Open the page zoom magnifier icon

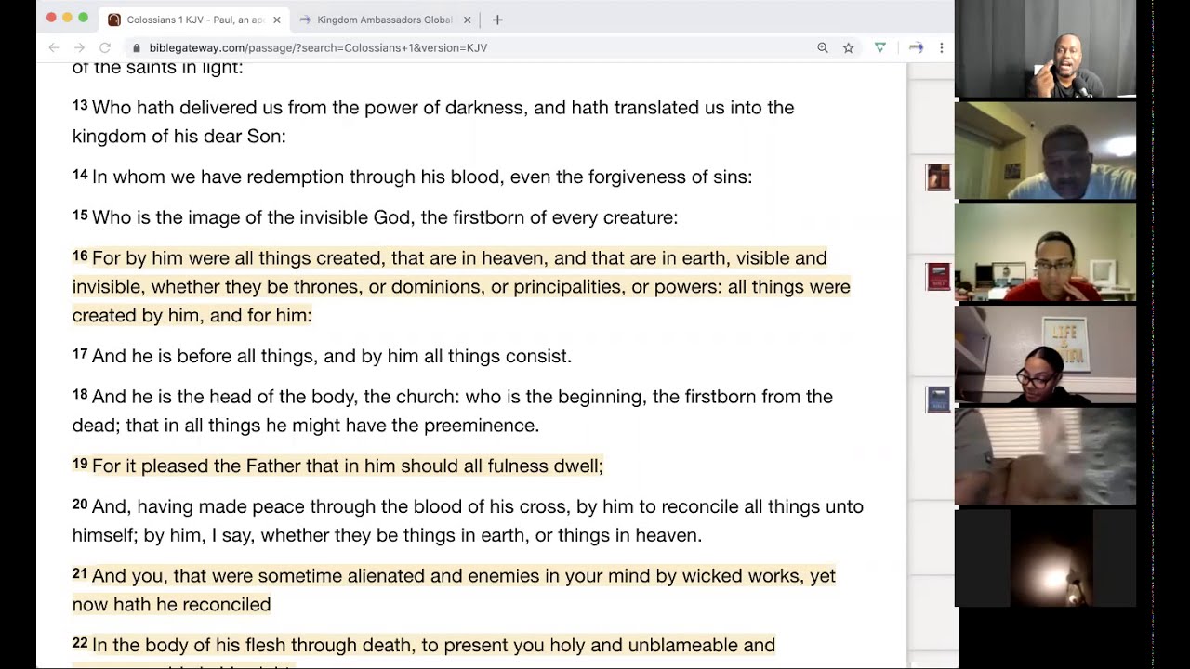[823, 47]
